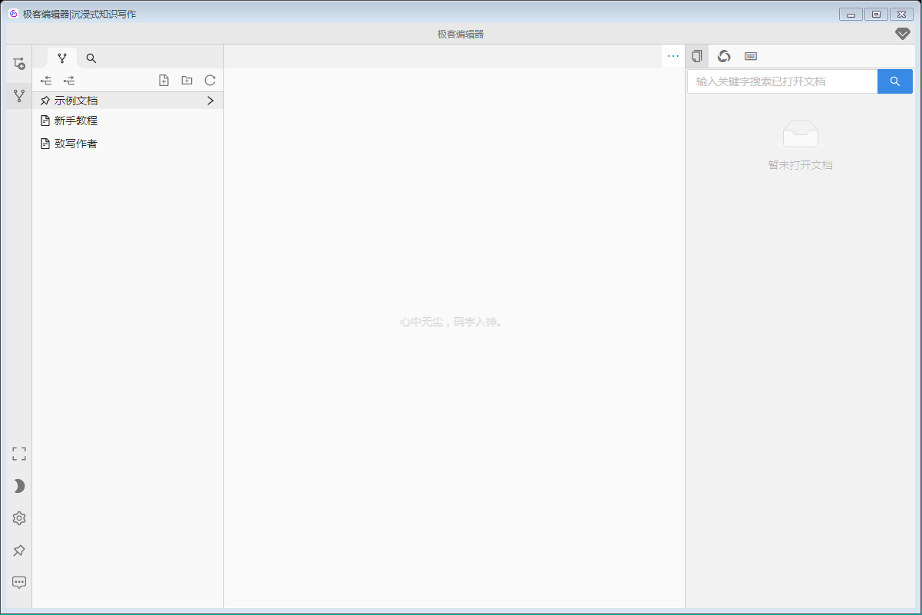The height and width of the screenshot is (615, 922).
Task: Click the pin icon in left sidebar
Action: (x=19, y=551)
